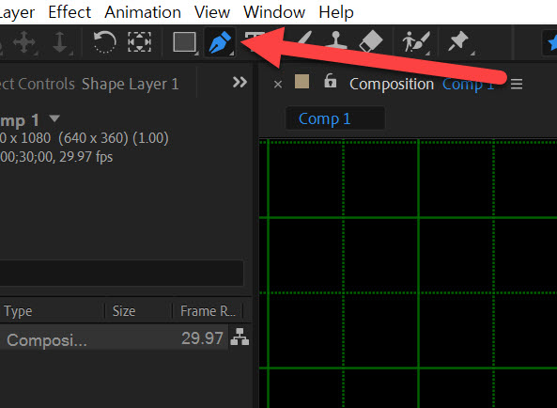Select the Pen tool

[x=220, y=42]
